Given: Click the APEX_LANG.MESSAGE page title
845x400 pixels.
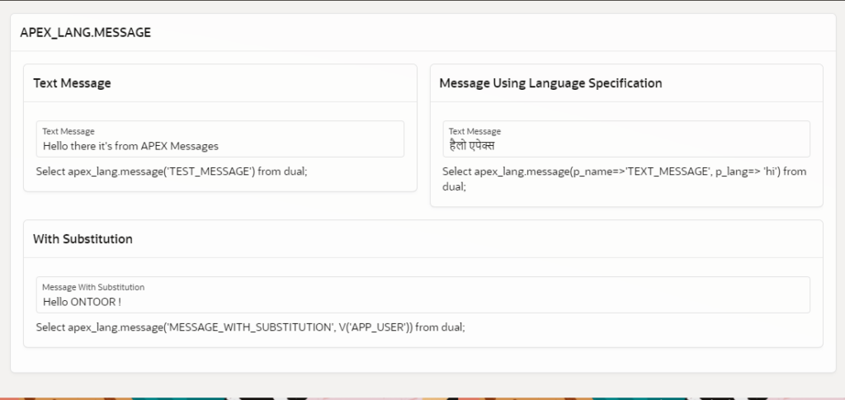Looking at the screenshot, I should (x=86, y=33).
